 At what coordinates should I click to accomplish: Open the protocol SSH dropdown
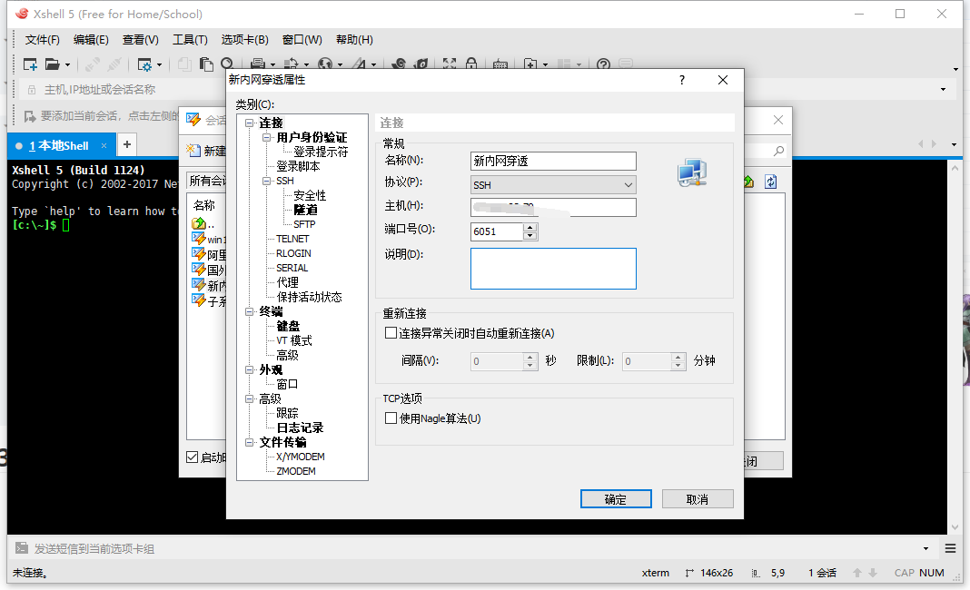click(x=552, y=184)
